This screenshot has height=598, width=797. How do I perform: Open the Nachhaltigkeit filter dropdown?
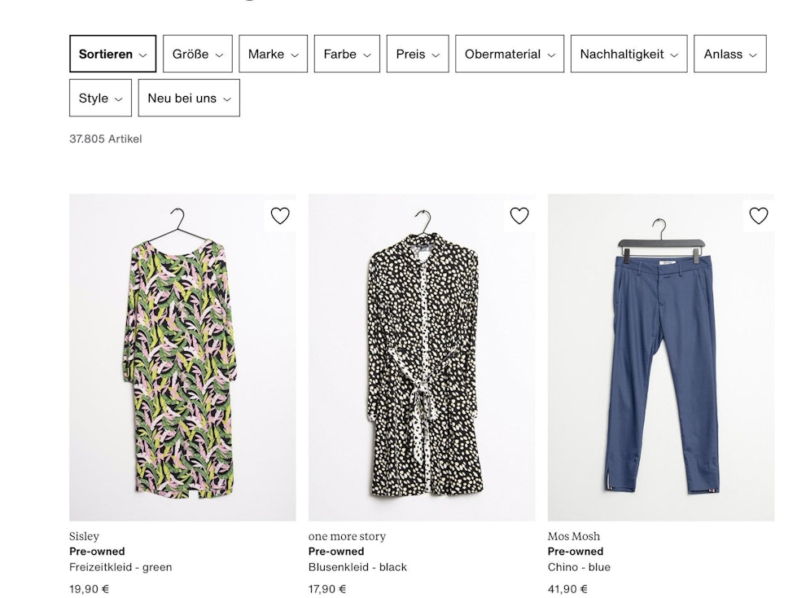click(x=628, y=54)
